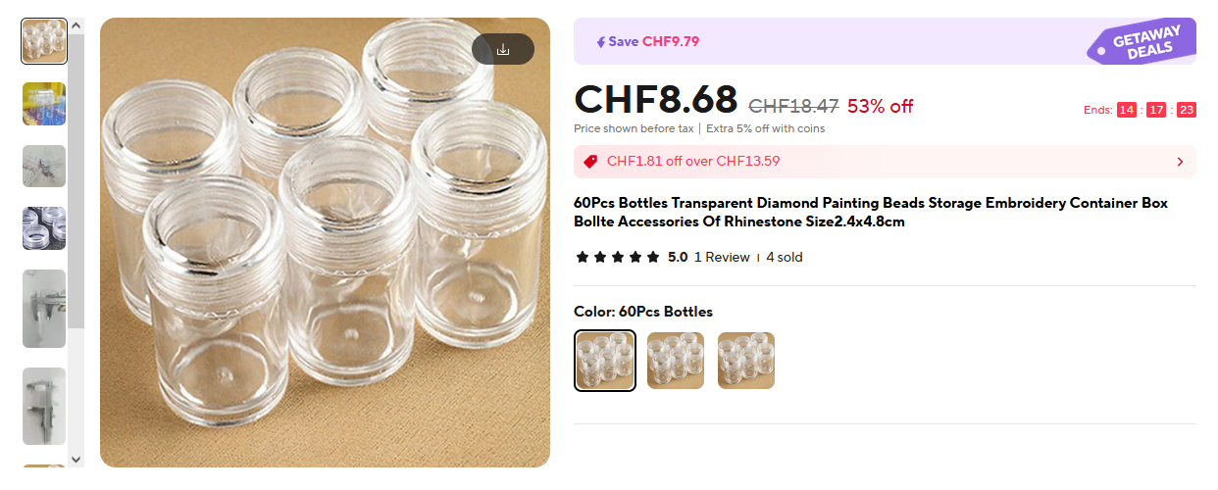This screenshot has width=1218, height=490.
Task: View the third gallery thumbnail
Action: tap(44, 167)
